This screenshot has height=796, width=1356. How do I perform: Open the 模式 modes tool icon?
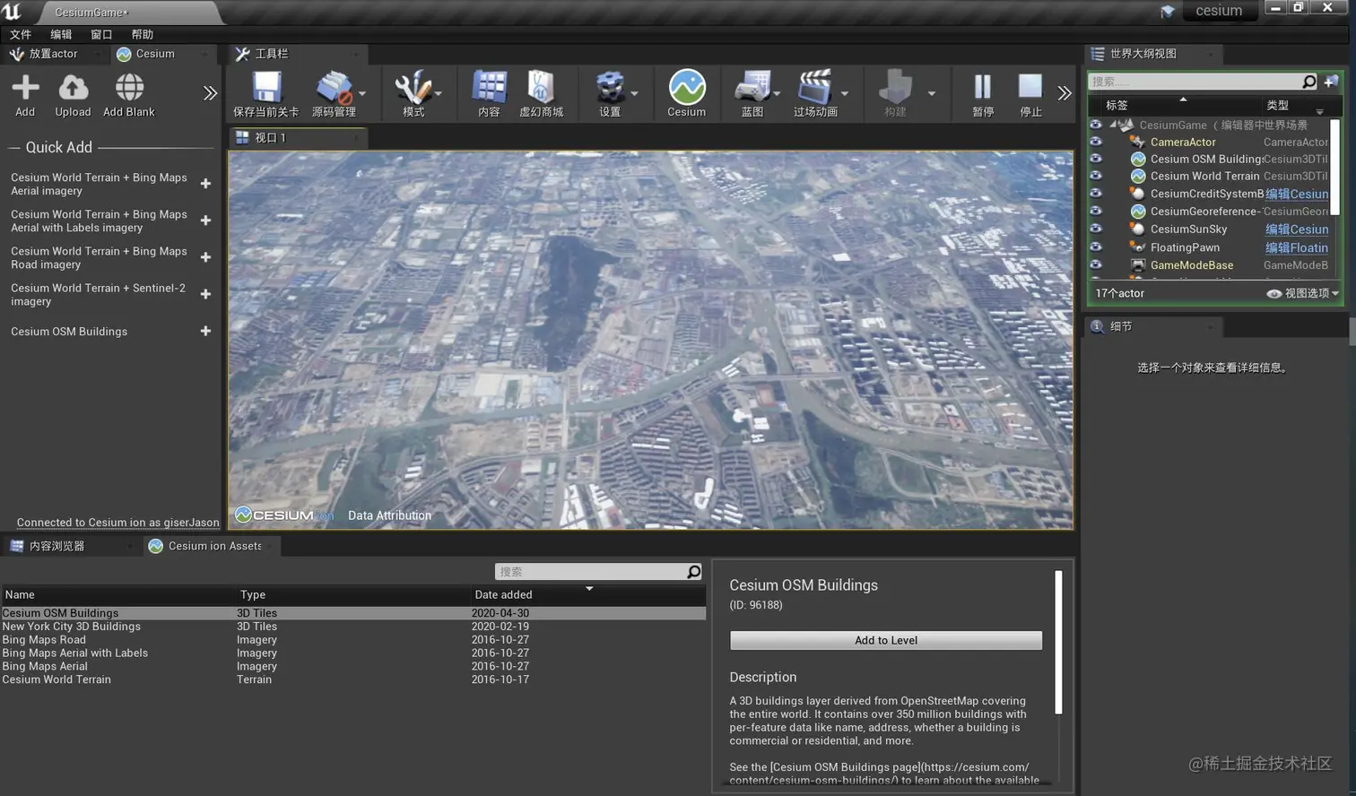(x=413, y=87)
